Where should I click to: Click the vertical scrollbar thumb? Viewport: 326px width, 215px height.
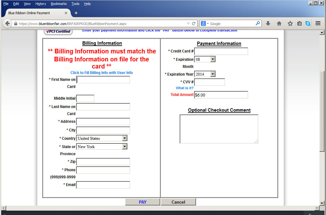click(322, 111)
